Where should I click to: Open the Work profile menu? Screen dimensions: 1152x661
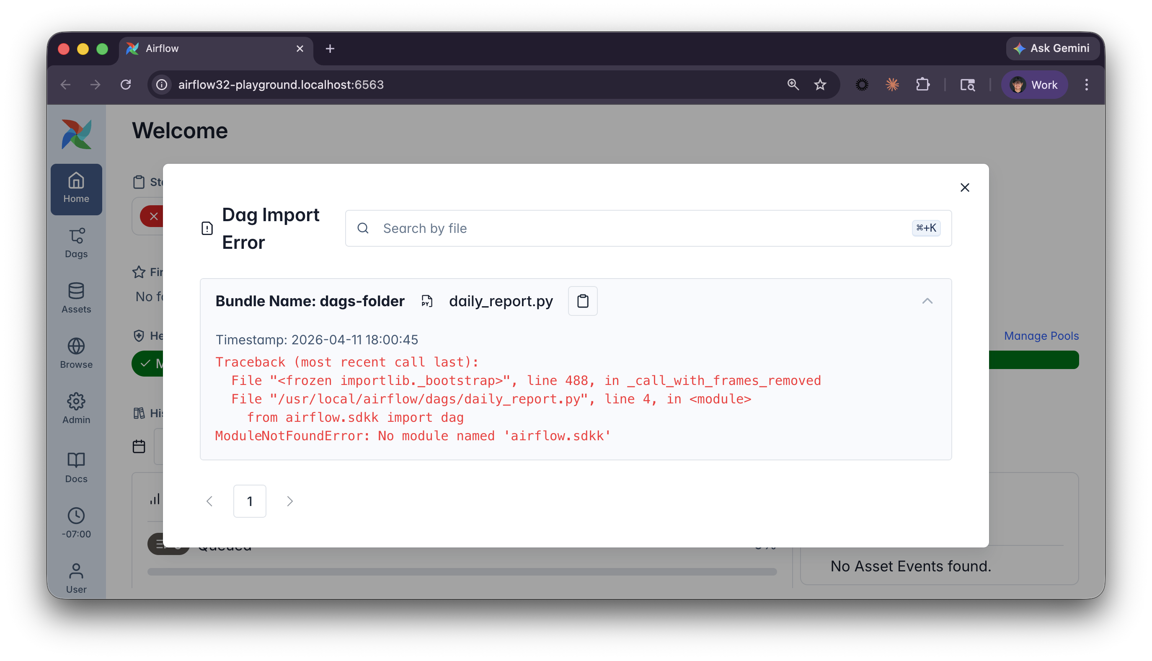coord(1034,85)
